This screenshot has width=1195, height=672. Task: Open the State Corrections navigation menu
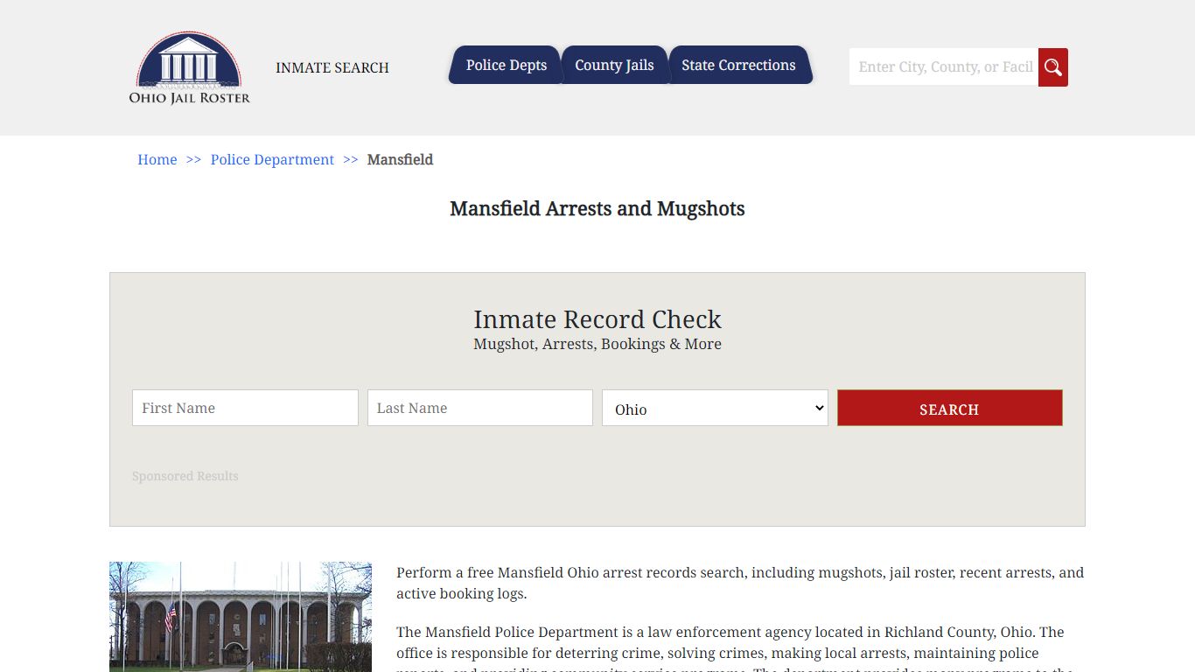pyautogui.click(x=739, y=65)
